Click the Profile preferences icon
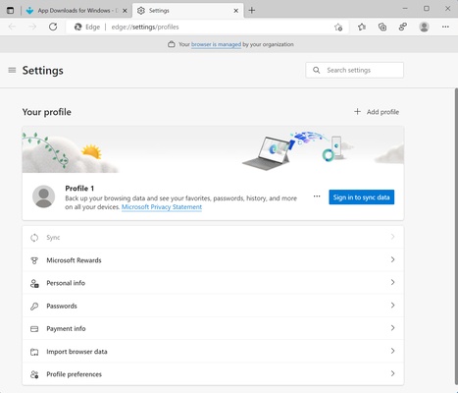The width and height of the screenshot is (458, 393). [x=34, y=374]
